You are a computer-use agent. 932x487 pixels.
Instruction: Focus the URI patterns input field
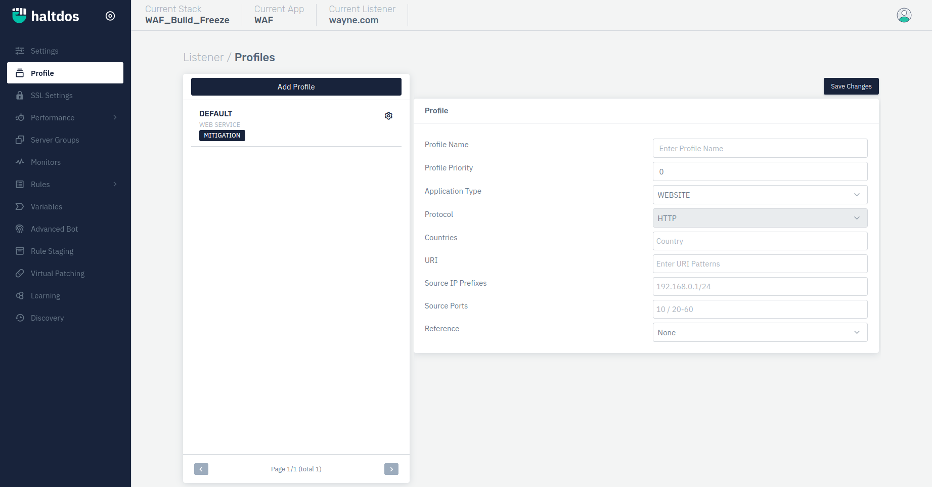pos(760,263)
